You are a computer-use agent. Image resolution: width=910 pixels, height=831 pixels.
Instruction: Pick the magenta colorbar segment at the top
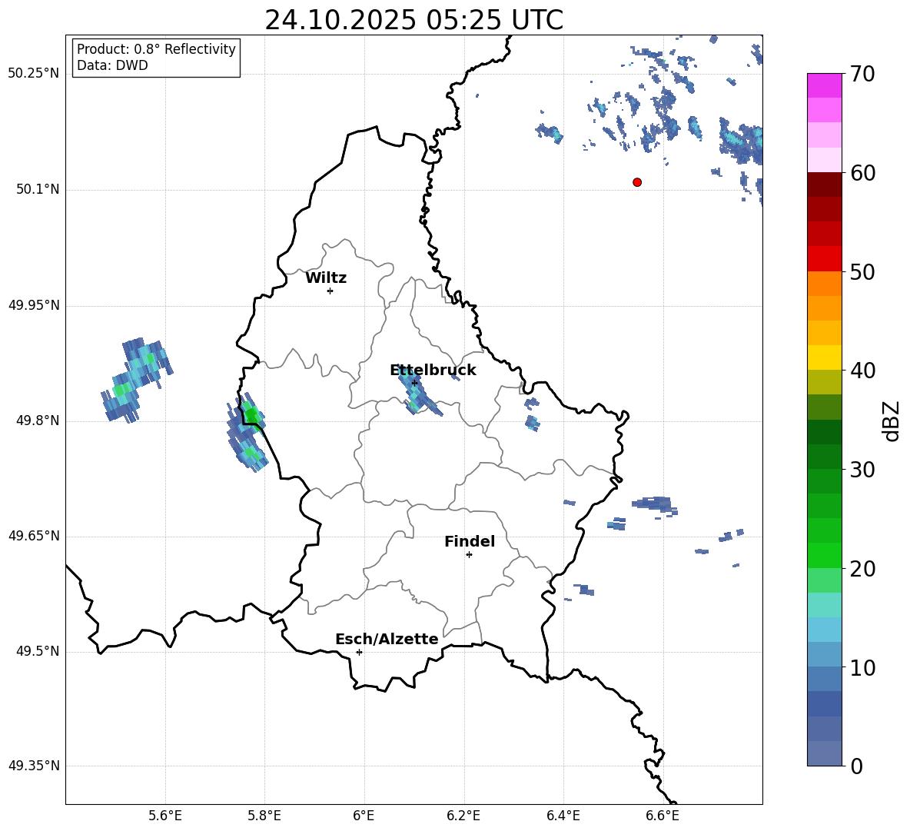coord(824,86)
